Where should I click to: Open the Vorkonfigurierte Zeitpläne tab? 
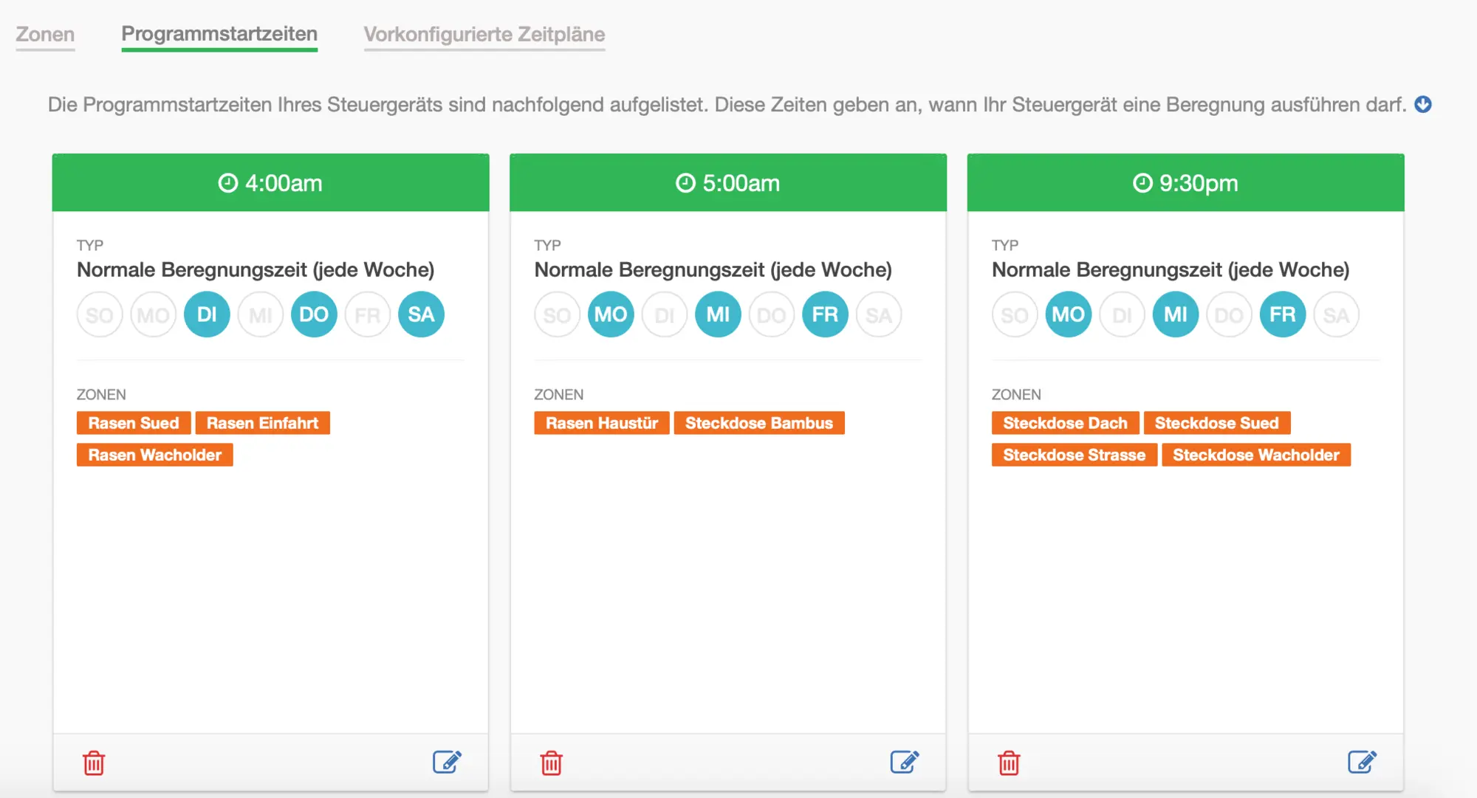[484, 35]
